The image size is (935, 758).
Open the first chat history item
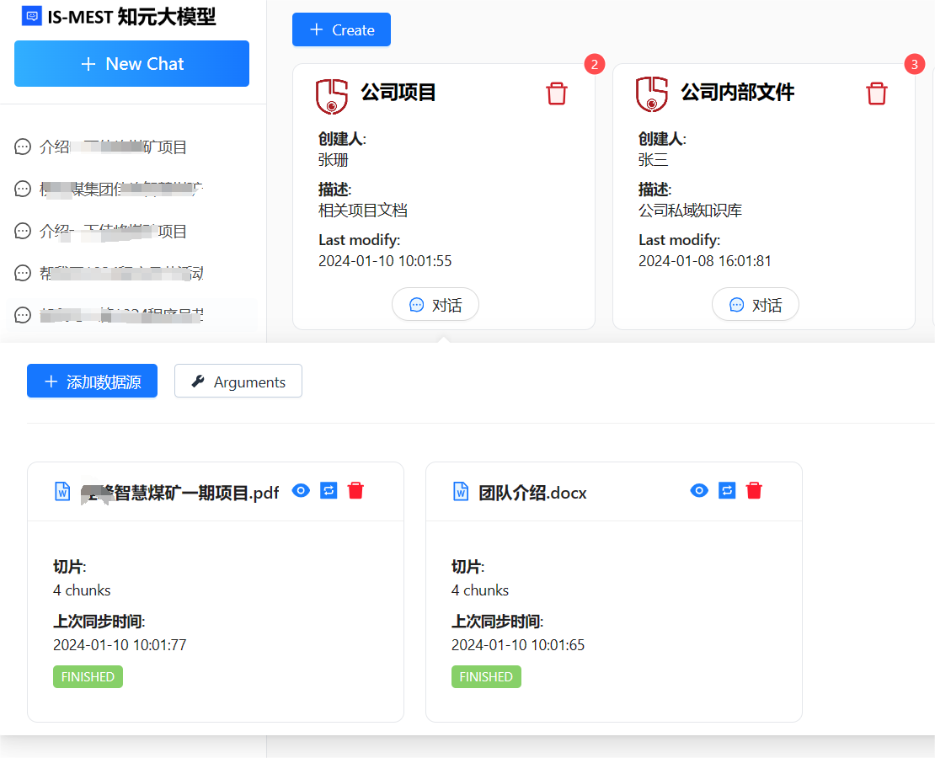pos(113,147)
